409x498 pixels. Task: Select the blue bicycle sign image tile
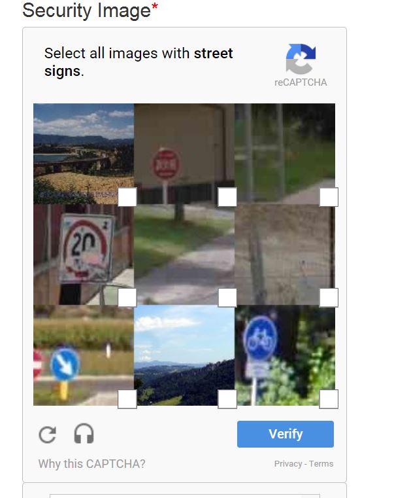tap(285, 355)
